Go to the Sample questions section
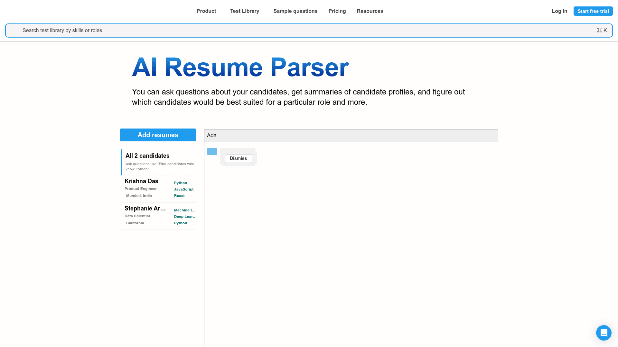The image size is (618, 347). pos(295,11)
